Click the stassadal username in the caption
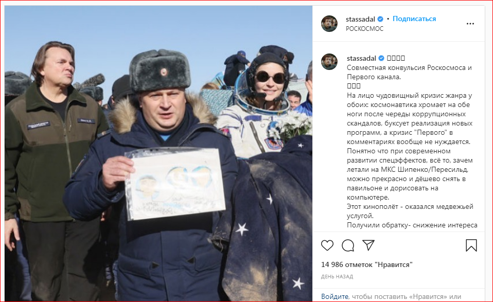Viewport: 493px width, 302px height. tap(361, 58)
